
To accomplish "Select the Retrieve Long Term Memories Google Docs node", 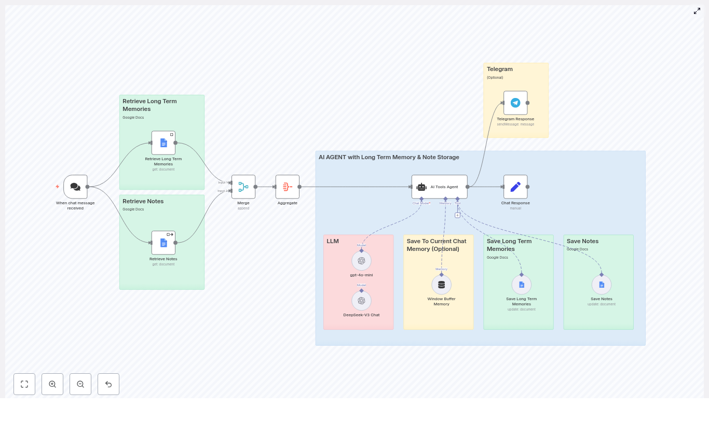I will 163,143.
